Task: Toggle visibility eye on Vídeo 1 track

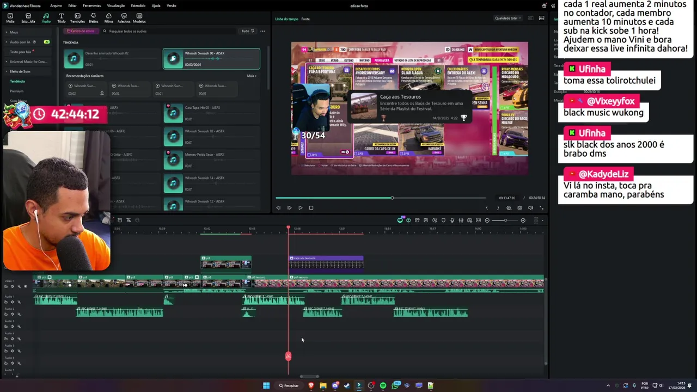Action: (x=25, y=286)
